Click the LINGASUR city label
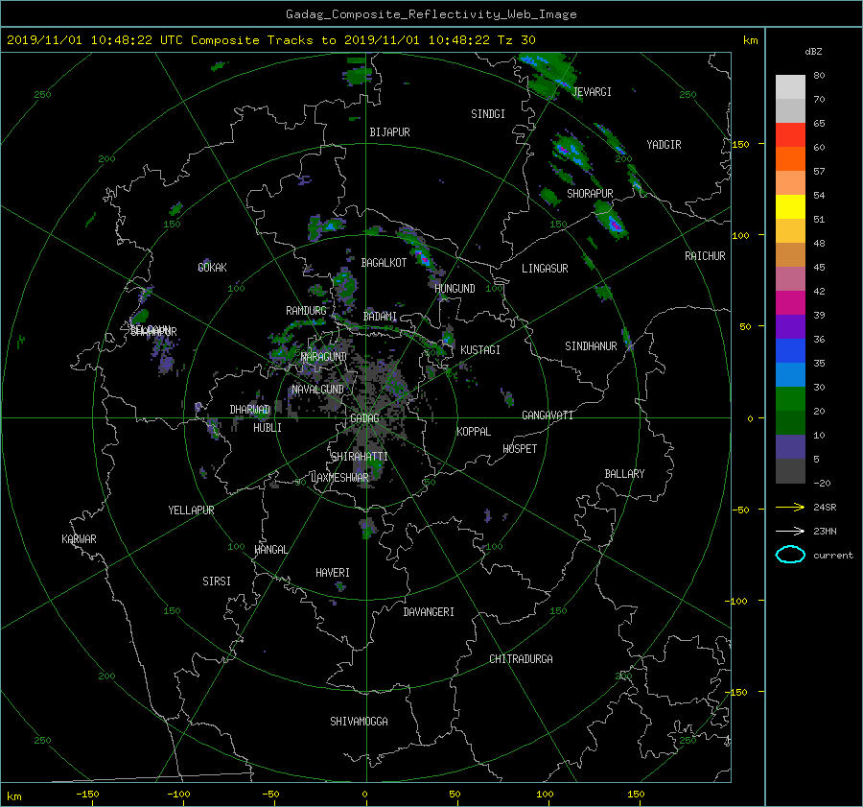The width and height of the screenshot is (863, 807). tap(545, 269)
